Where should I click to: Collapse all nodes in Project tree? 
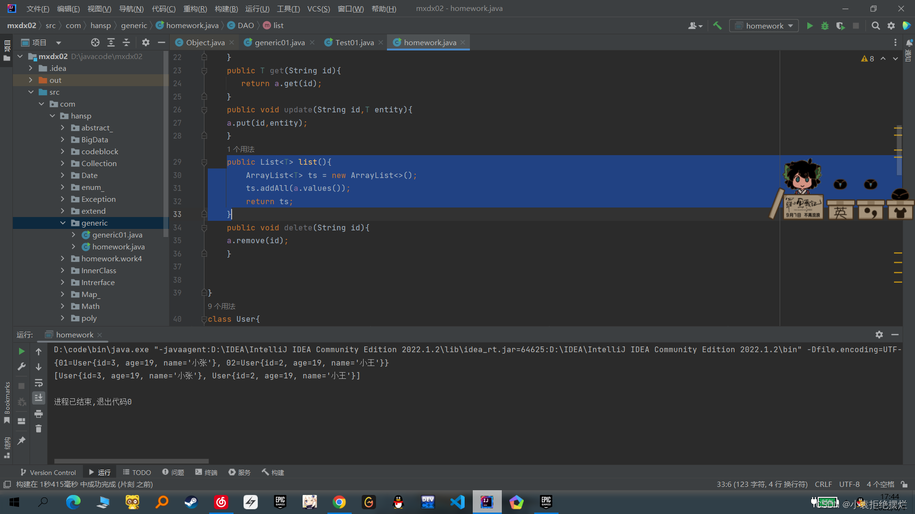pyautogui.click(x=126, y=42)
